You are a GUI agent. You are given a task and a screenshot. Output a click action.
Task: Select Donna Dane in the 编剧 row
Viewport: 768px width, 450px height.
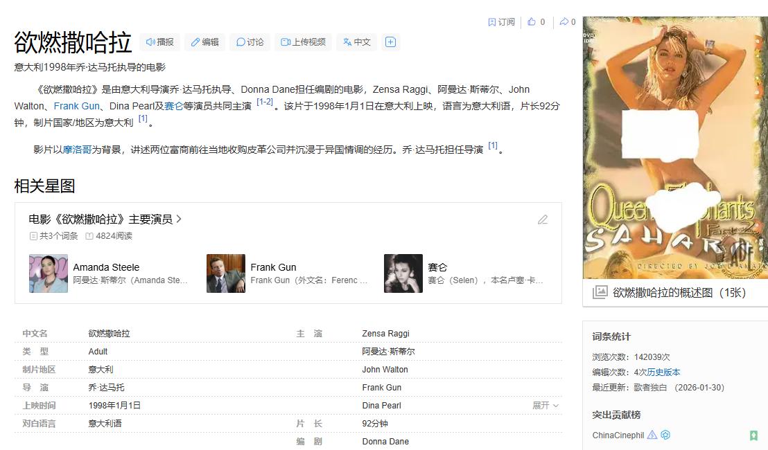(x=385, y=442)
